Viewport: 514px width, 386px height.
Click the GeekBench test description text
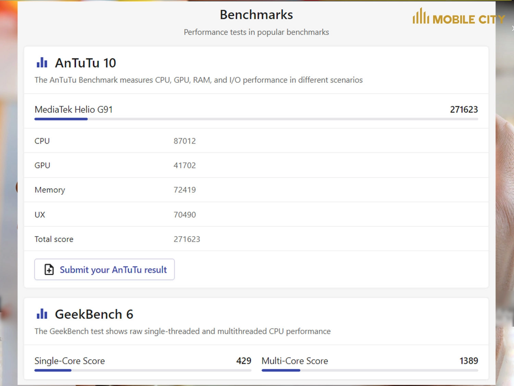(183, 331)
